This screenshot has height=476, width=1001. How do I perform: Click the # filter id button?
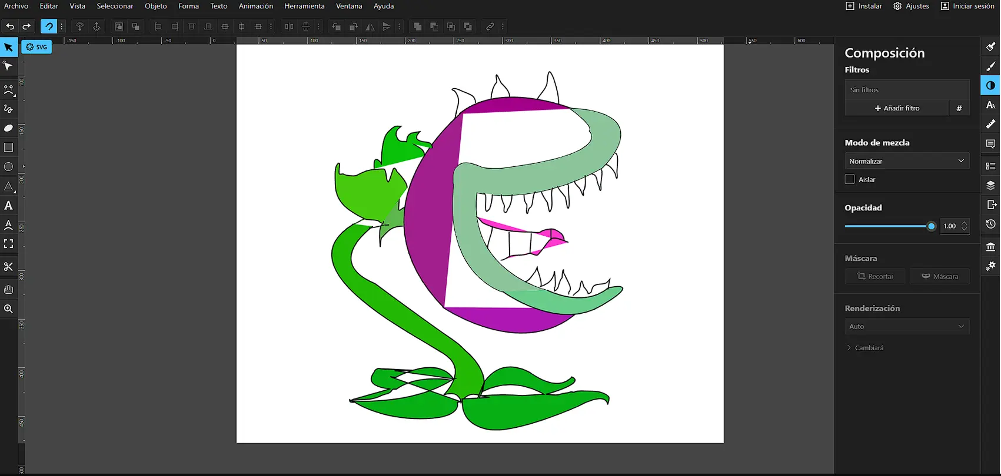click(959, 108)
